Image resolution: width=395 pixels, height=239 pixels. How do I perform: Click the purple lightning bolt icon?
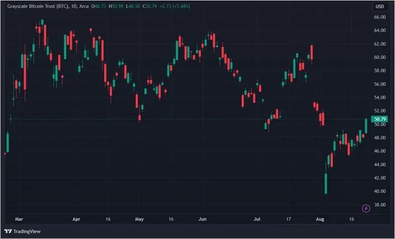(366, 208)
